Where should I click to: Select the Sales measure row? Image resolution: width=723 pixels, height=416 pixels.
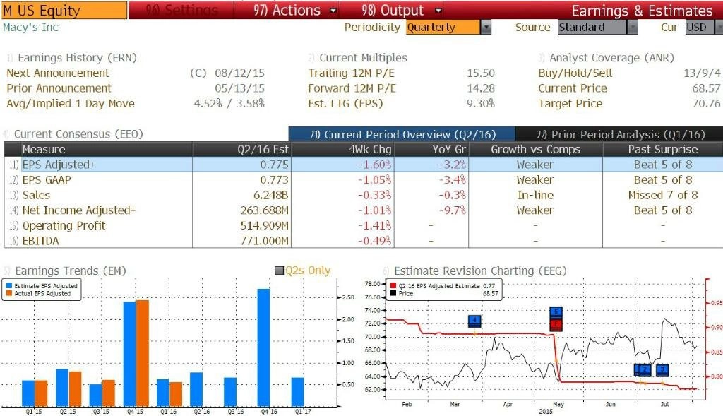click(x=364, y=195)
